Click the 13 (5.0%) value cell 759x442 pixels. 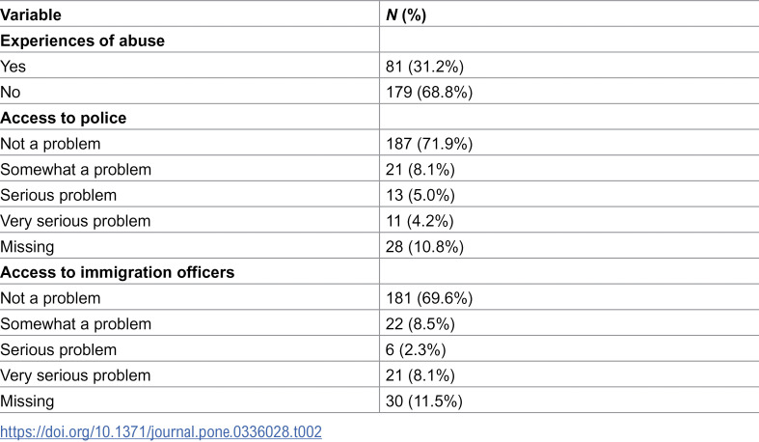420,195
